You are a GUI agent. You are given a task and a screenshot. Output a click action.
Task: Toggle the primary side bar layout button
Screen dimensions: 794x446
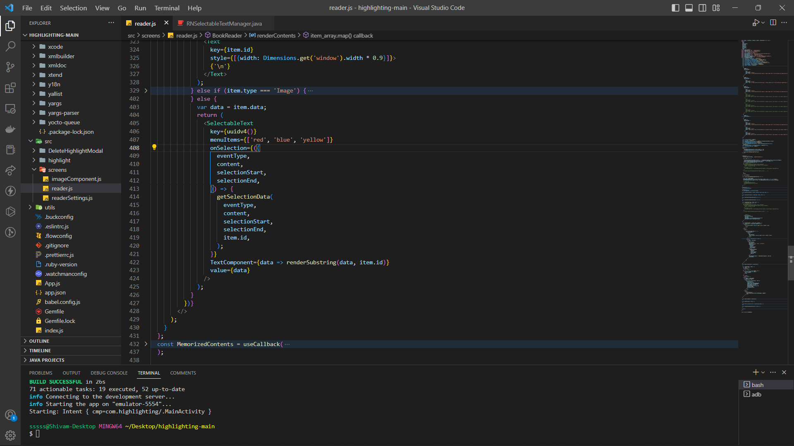click(x=675, y=8)
